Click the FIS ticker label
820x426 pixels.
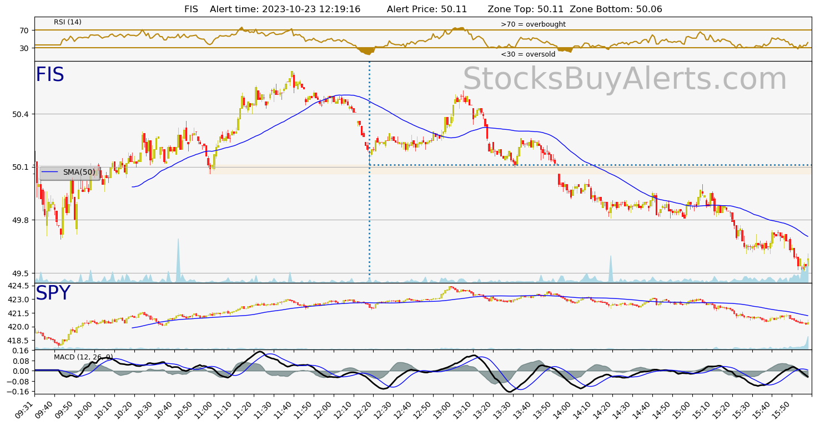coord(50,75)
